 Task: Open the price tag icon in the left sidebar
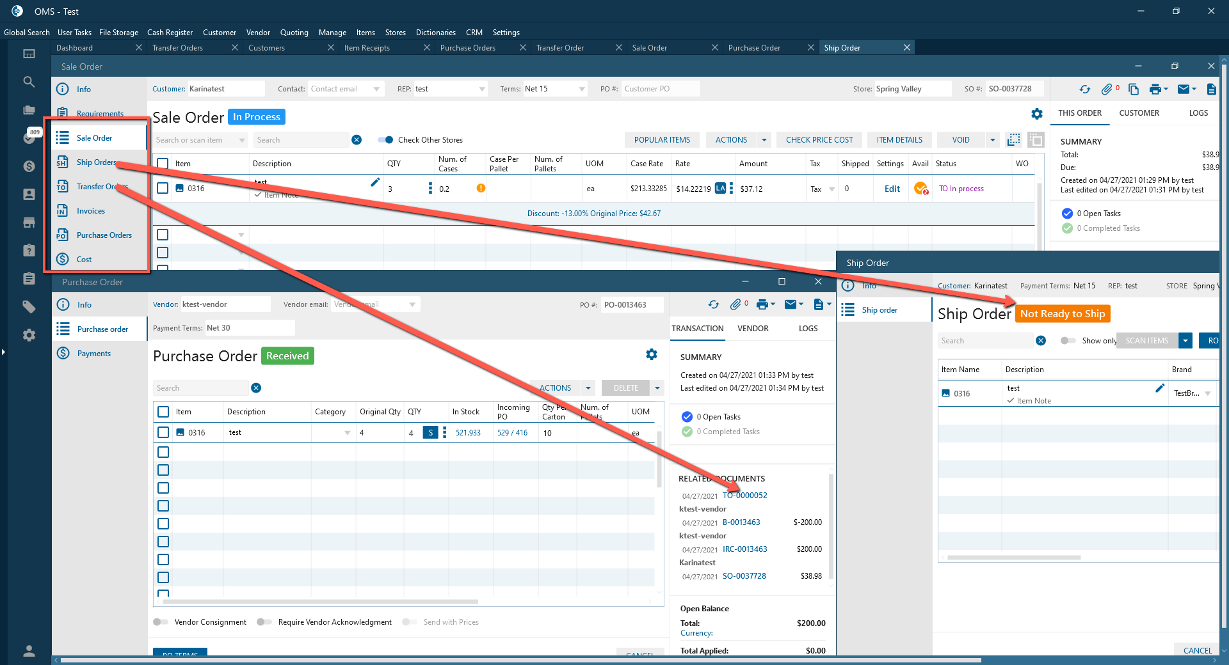29,307
